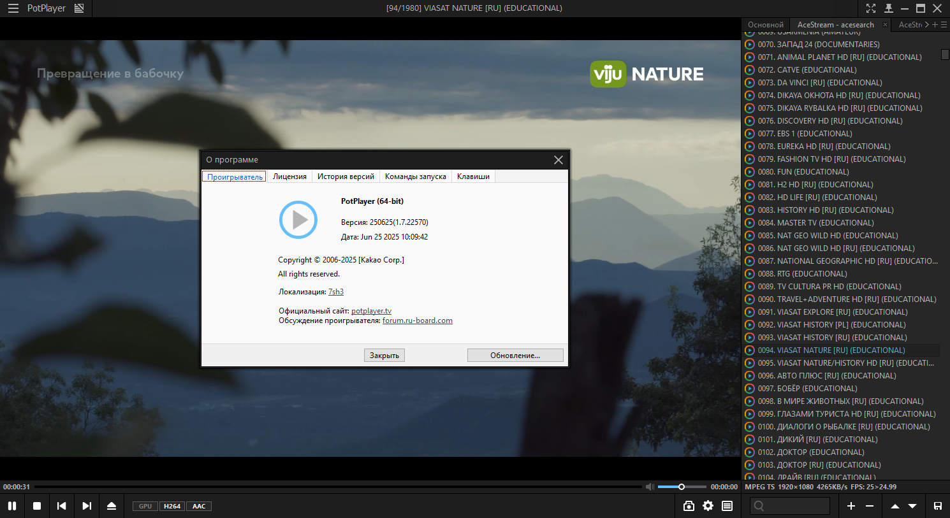
Task: Switch to fullscreen with the arrows icon
Action: coord(871,8)
